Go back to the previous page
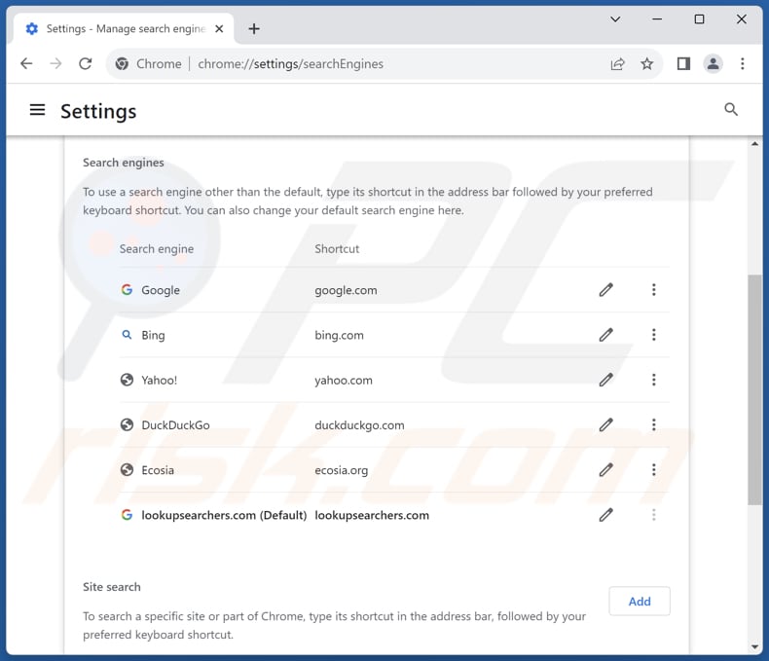 (26, 64)
